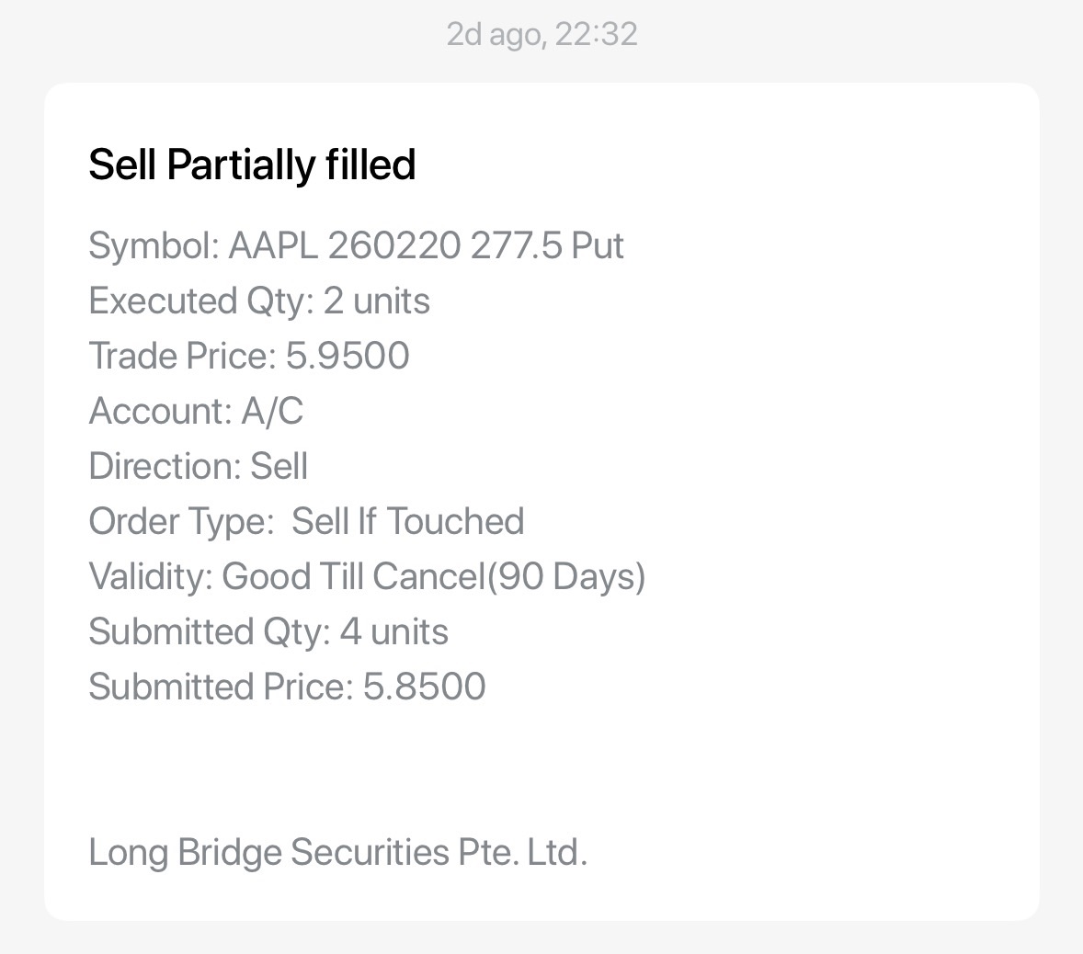Tap the direction value "Sell"
Screen dimensions: 1083x954
pyautogui.click(x=279, y=466)
